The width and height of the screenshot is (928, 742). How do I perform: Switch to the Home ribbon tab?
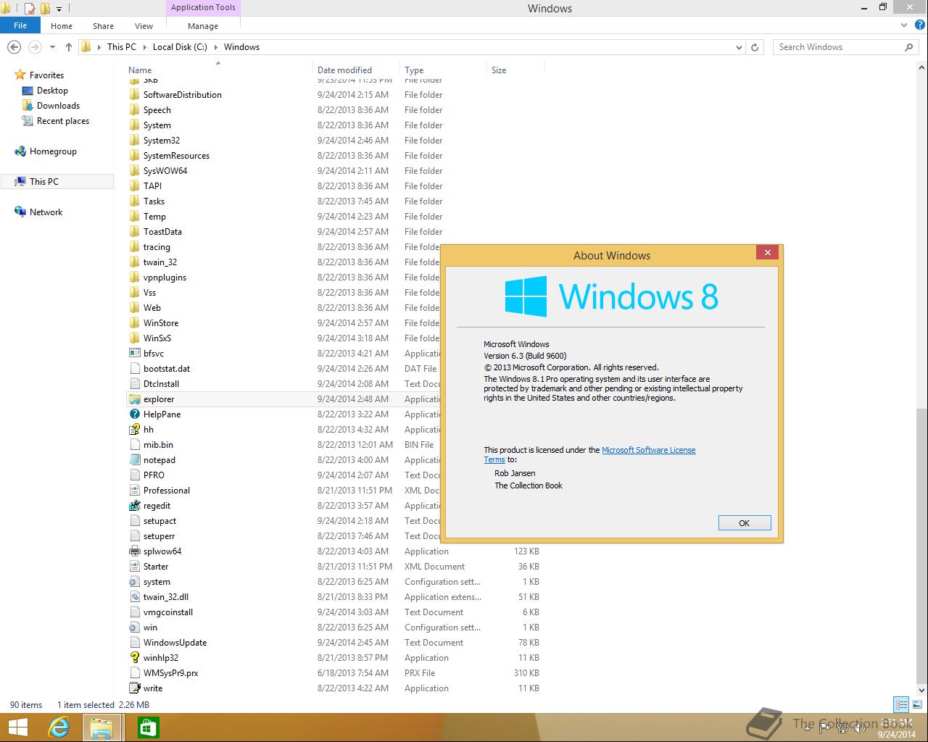click(x=62, y=26)
